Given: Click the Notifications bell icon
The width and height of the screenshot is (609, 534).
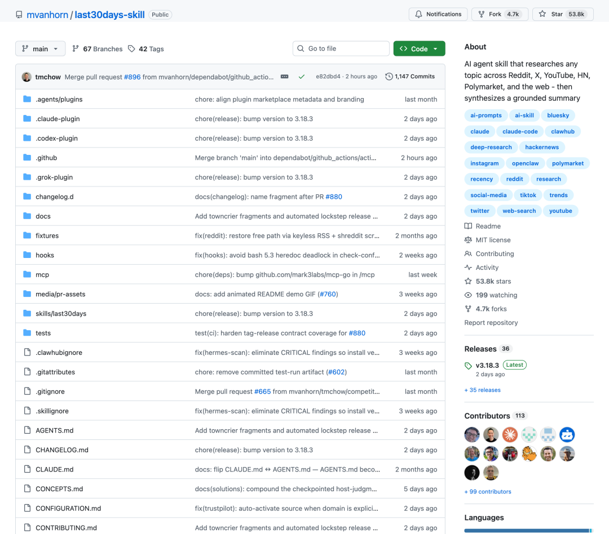Looking at the screenshot, I should [x=418, y=14].
